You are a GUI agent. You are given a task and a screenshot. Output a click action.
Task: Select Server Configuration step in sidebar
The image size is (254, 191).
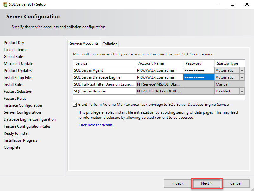22,112
